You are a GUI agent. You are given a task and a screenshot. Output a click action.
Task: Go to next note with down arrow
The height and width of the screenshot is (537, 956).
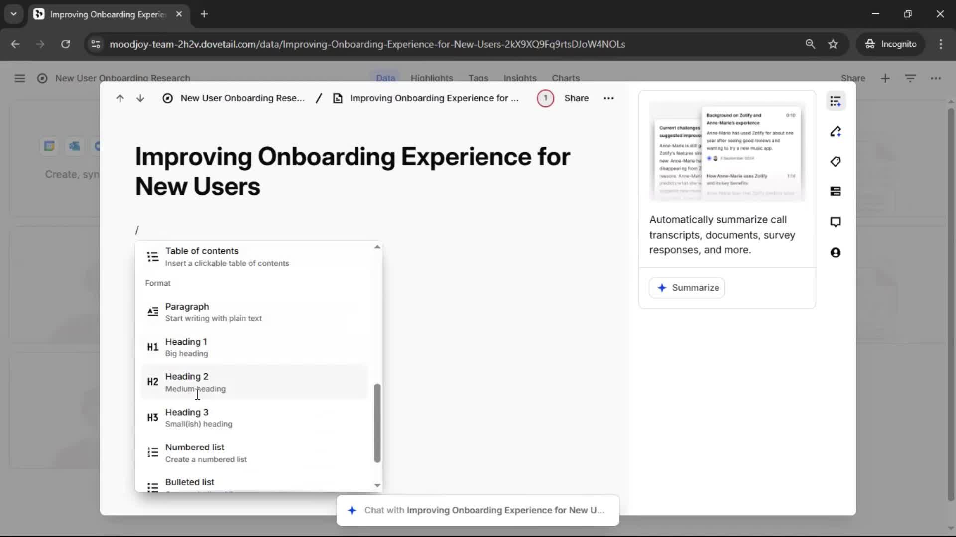tap(140, 98)
